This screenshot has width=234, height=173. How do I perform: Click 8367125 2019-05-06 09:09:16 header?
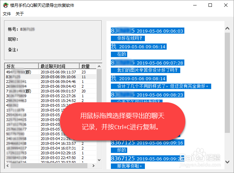pos(148,142)
